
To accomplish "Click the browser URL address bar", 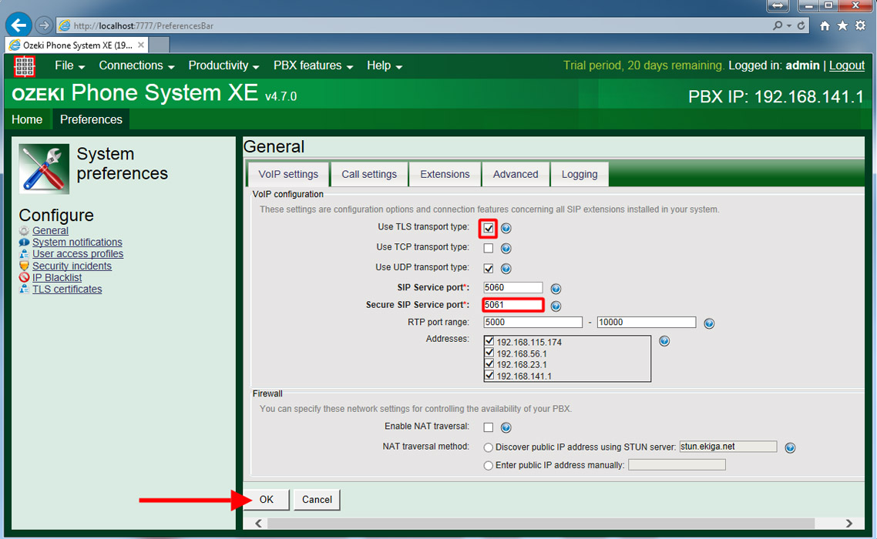I will coord(414,25).
